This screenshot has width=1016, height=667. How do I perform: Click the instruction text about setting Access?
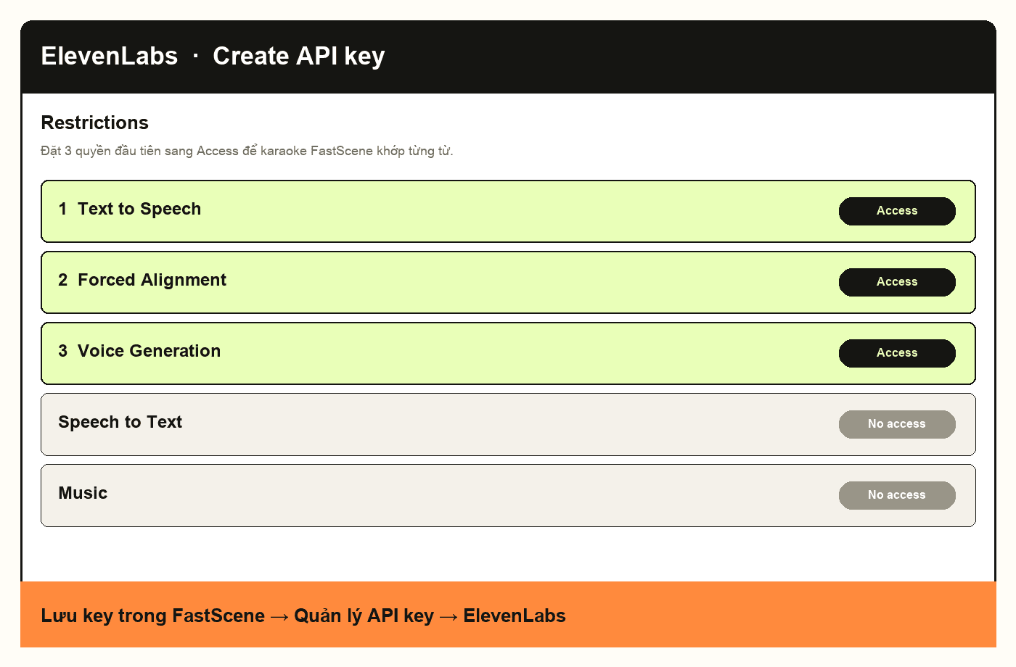(247, 151)
